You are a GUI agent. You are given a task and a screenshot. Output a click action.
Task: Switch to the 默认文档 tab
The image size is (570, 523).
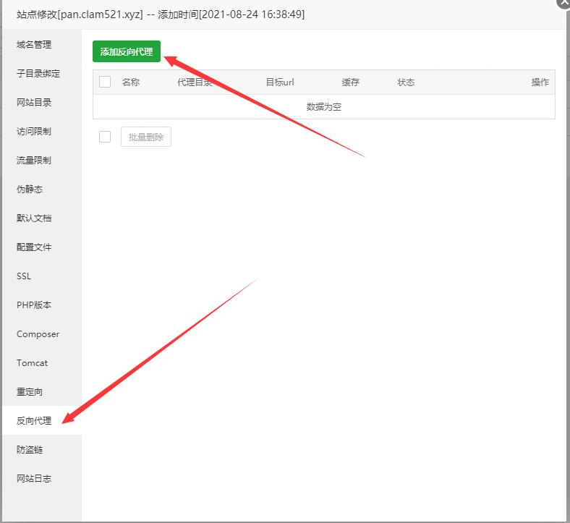pos(42,218)
